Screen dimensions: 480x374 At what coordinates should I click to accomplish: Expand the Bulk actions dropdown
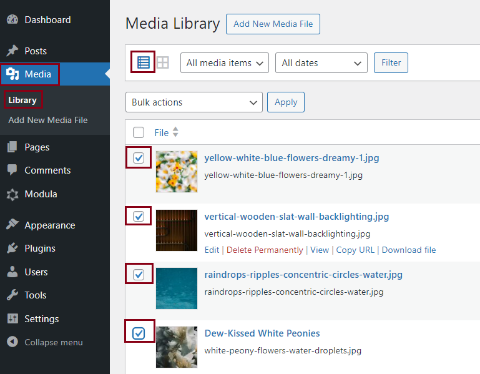pos(194,102)
